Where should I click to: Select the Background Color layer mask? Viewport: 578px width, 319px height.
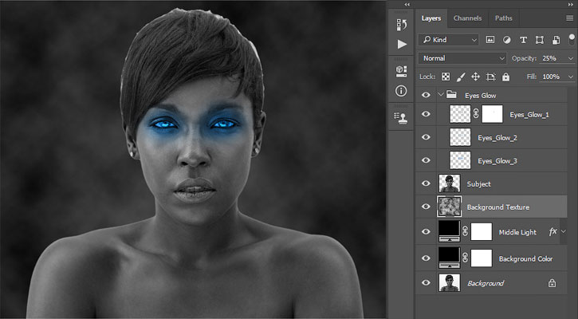pyautogui.click(x=482, y=258)
